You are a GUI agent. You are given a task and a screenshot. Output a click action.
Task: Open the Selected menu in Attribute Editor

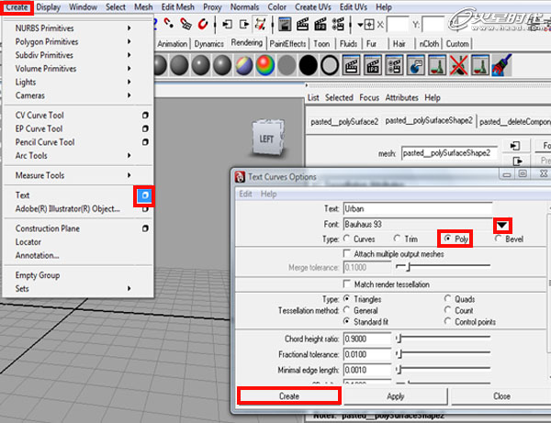pos(339,97)
